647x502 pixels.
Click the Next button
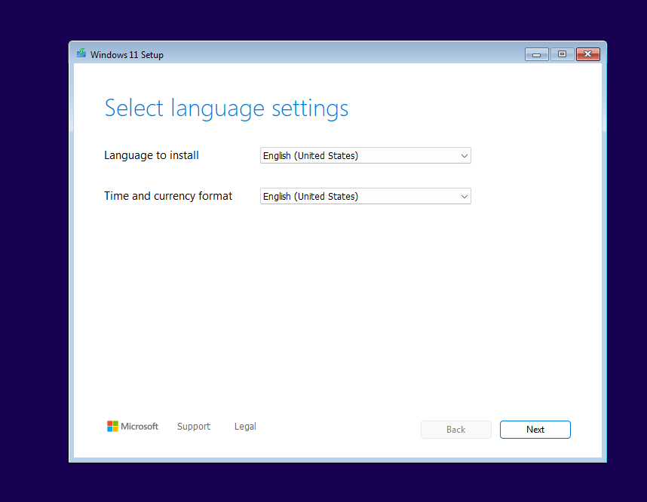[x=535, y=430]
